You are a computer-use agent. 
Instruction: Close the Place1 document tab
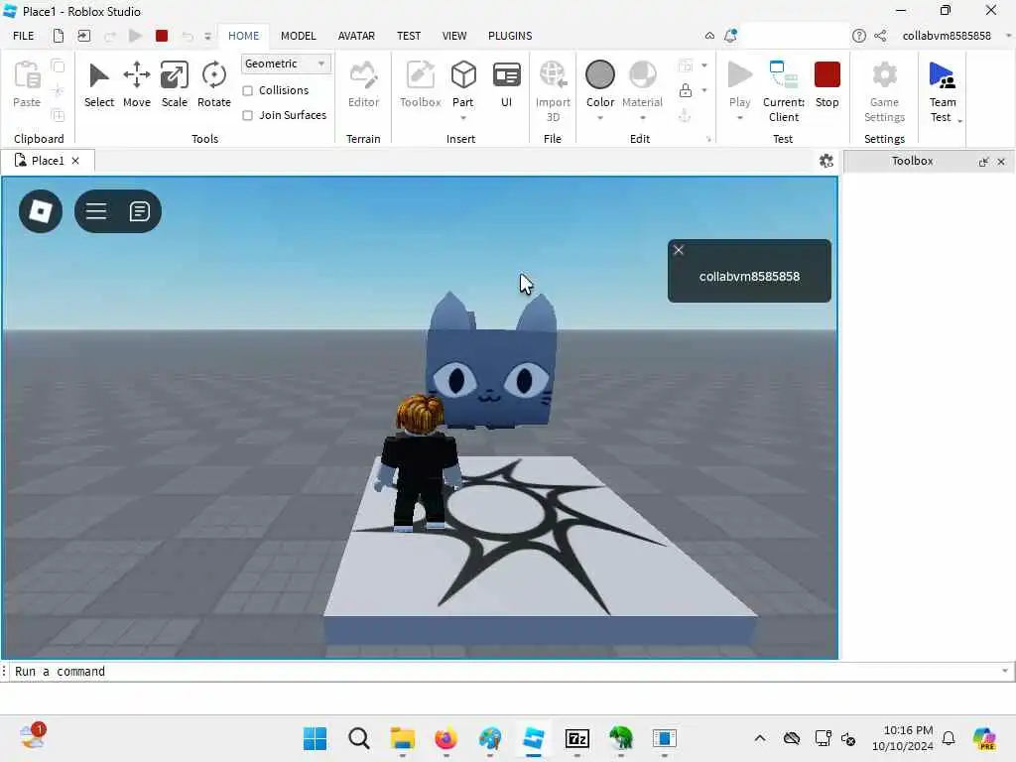tap(75, 161)
